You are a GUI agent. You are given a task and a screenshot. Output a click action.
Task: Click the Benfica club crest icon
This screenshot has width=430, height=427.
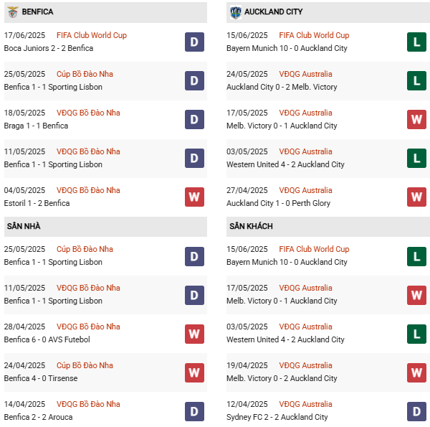pos(12,12)
